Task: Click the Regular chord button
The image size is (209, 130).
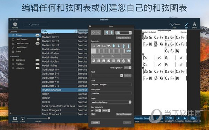Action: pyautogui.click(x=123, y=38)
